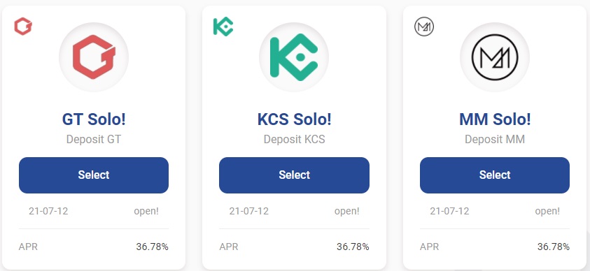
Task: Click the Deposit MM subtitle
Action: [x=495, y=139]
